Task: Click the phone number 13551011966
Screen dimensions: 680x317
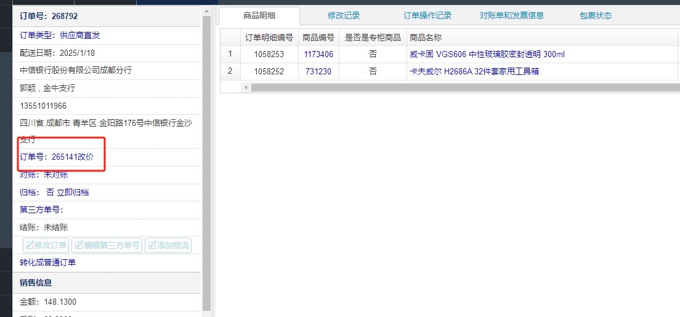Action: pyautogui.click(x=43, y=106)
